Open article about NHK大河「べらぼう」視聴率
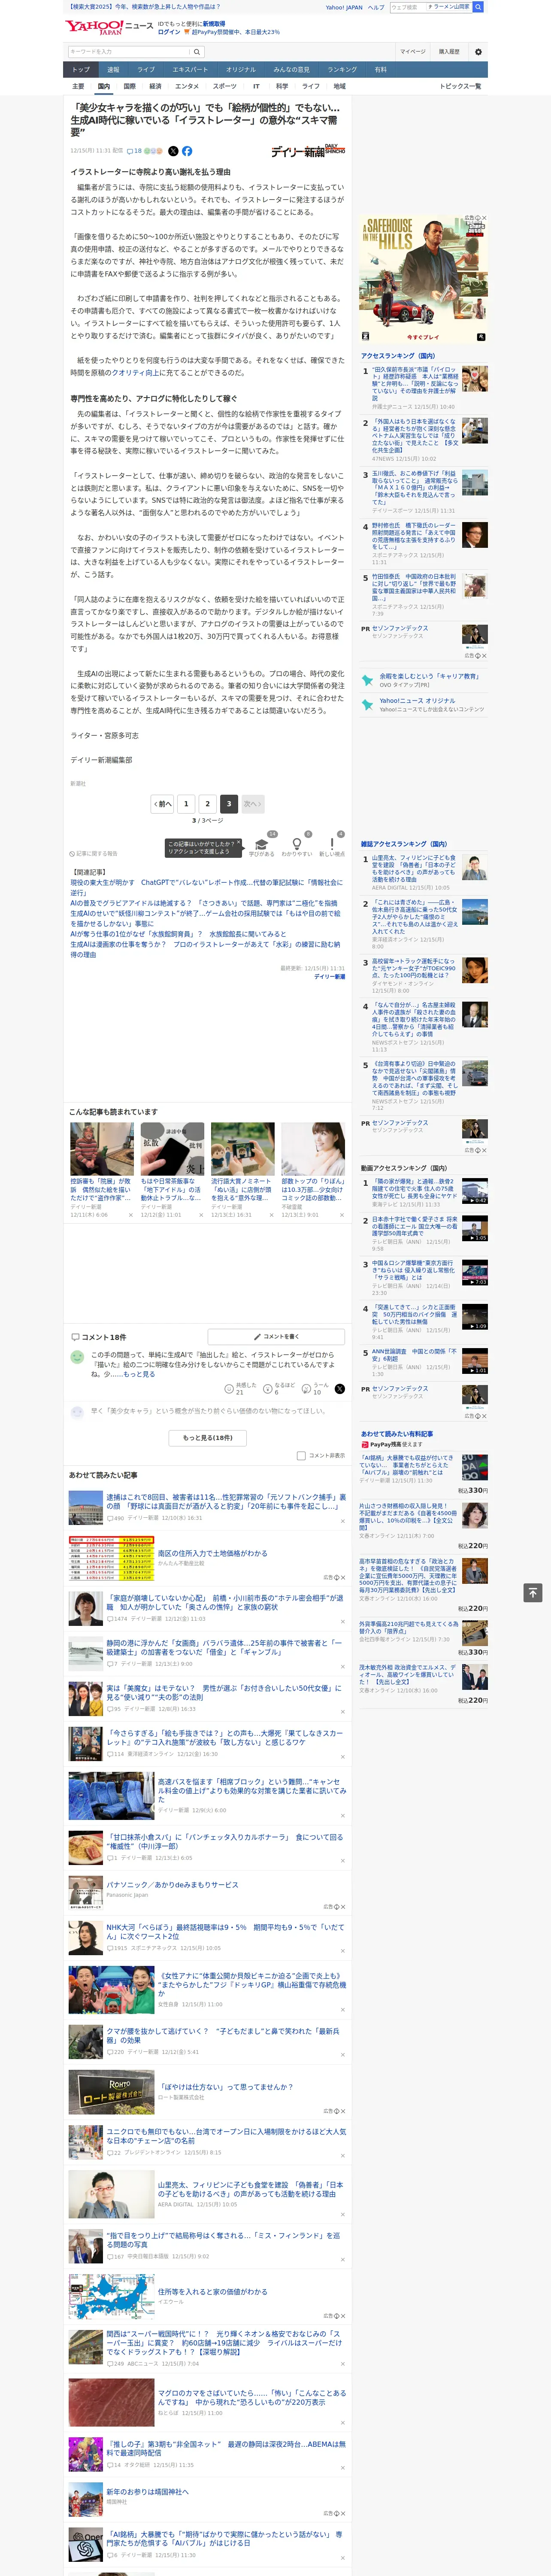The height and width of the screenshot is (2576, 551). (225, 1931)
